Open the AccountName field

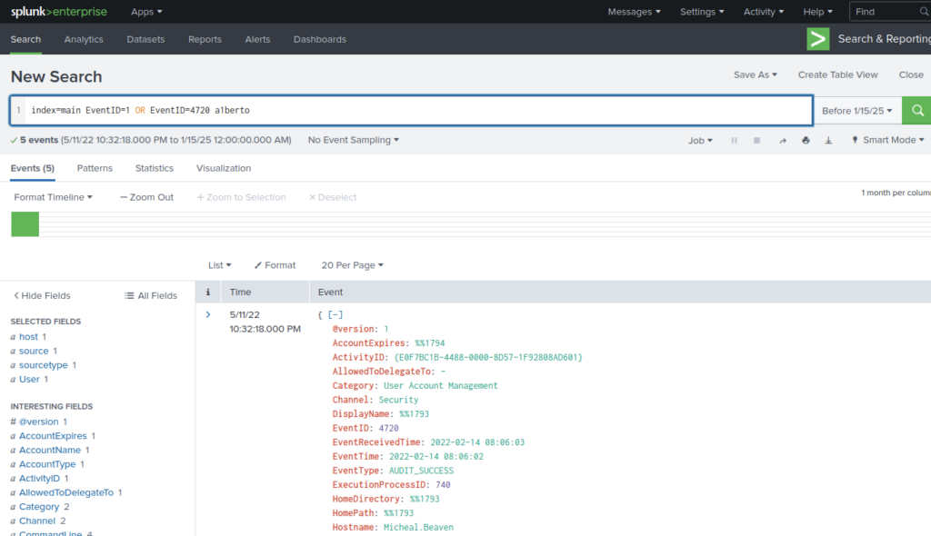[50, 450]
